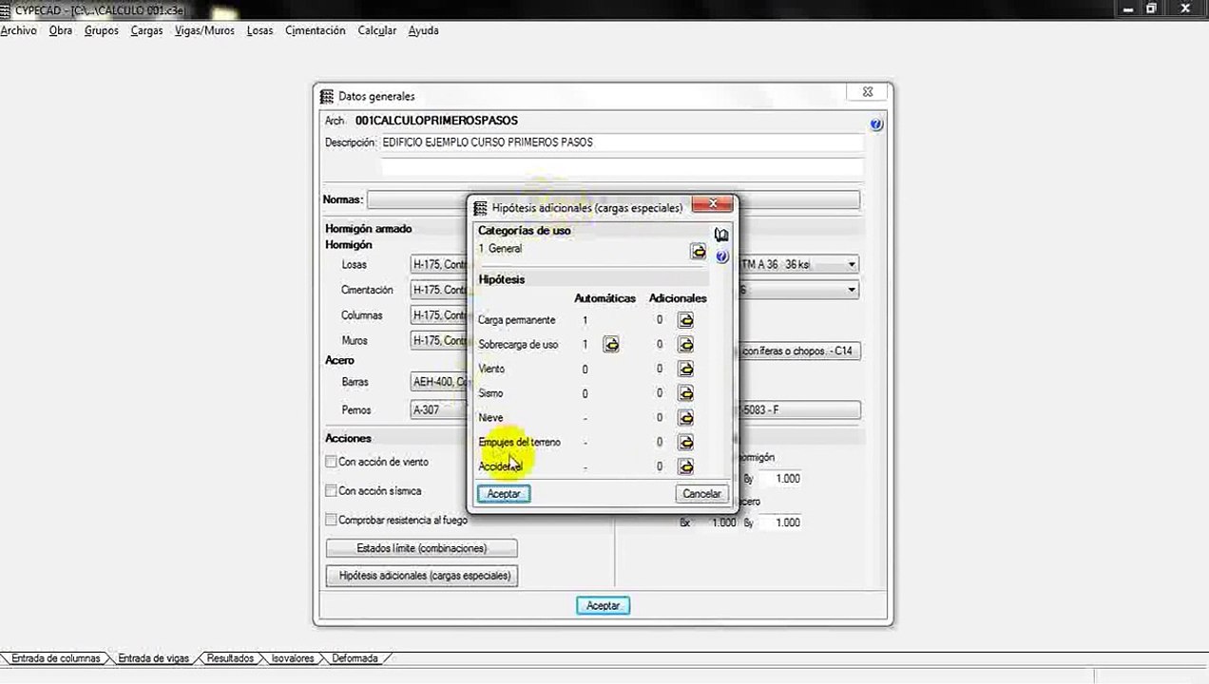Screen dimensions: 1209x684
Task: Click the Carga permanente label
Action: tap(516, 320)
